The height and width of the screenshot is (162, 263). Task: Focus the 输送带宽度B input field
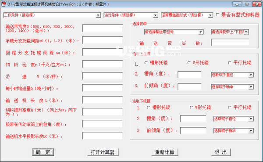pyautogui.click(x=103, y=28)
